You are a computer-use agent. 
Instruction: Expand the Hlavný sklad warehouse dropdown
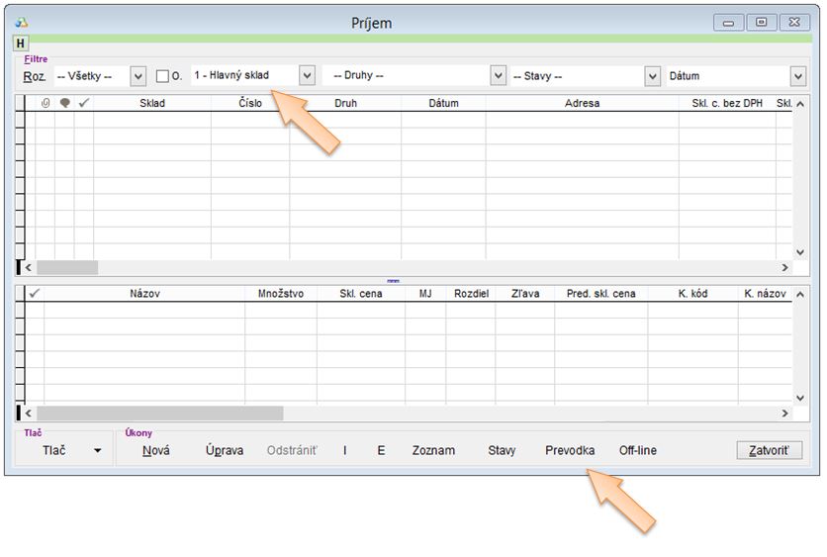click(x=306, y=76)
